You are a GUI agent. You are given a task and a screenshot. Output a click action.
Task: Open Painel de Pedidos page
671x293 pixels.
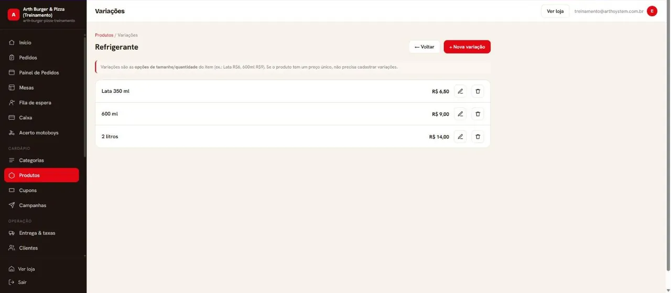click(41, 72)
